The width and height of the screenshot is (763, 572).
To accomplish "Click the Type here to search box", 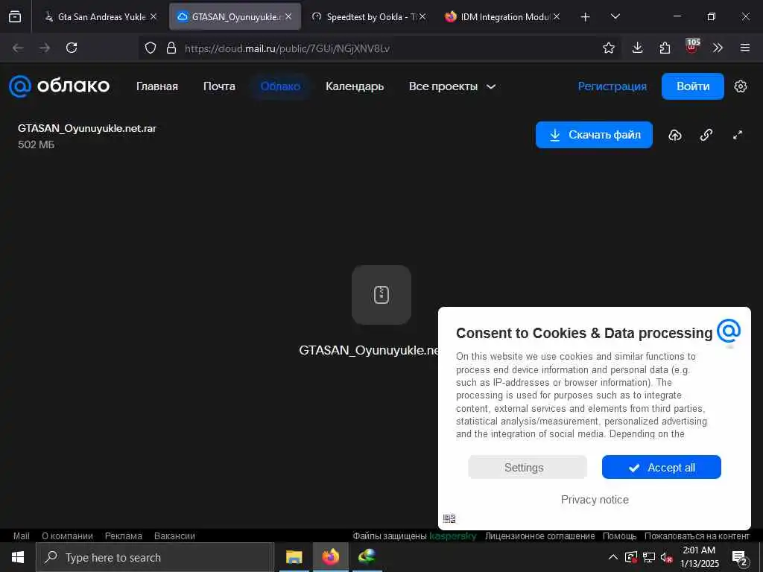I will pyautogui.click(x=155, y=557).
